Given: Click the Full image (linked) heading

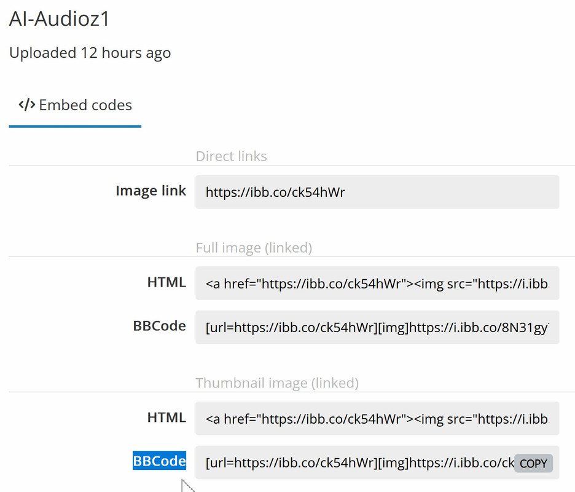Looking at the screenshot, I should tap(254, 248).
